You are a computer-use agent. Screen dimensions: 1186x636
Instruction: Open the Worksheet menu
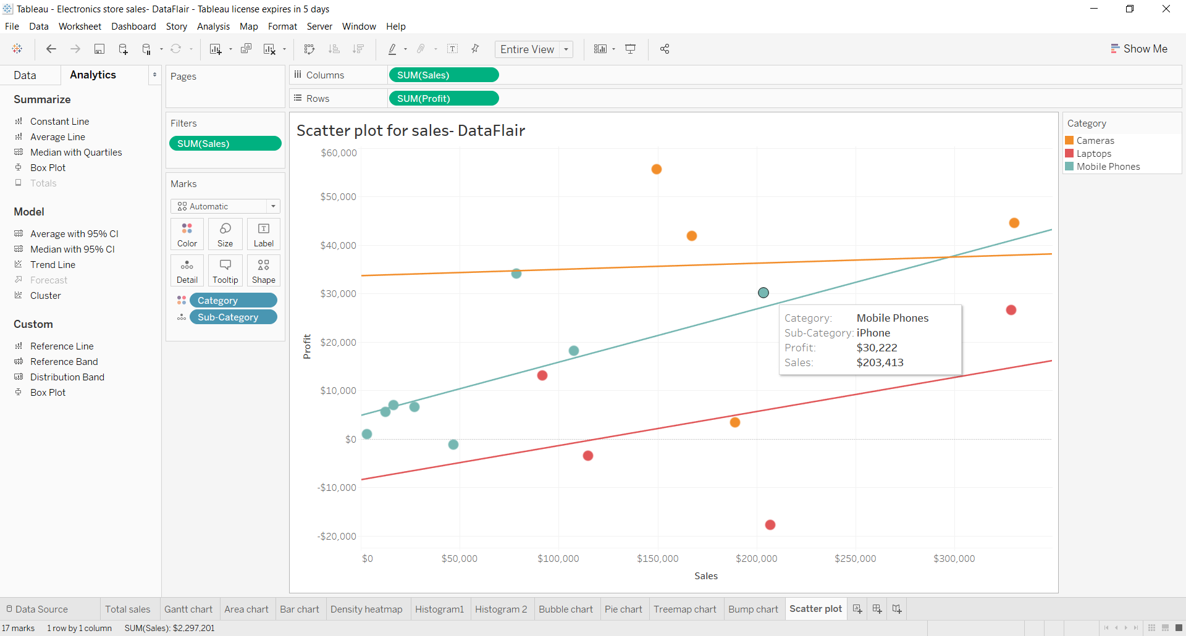(x=80, y=27)
